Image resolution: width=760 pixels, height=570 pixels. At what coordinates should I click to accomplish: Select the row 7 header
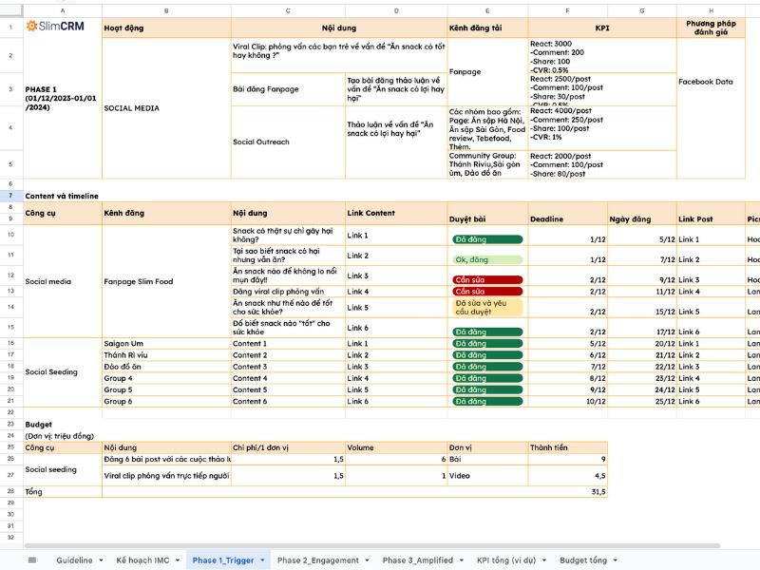(x=11, y=196)
